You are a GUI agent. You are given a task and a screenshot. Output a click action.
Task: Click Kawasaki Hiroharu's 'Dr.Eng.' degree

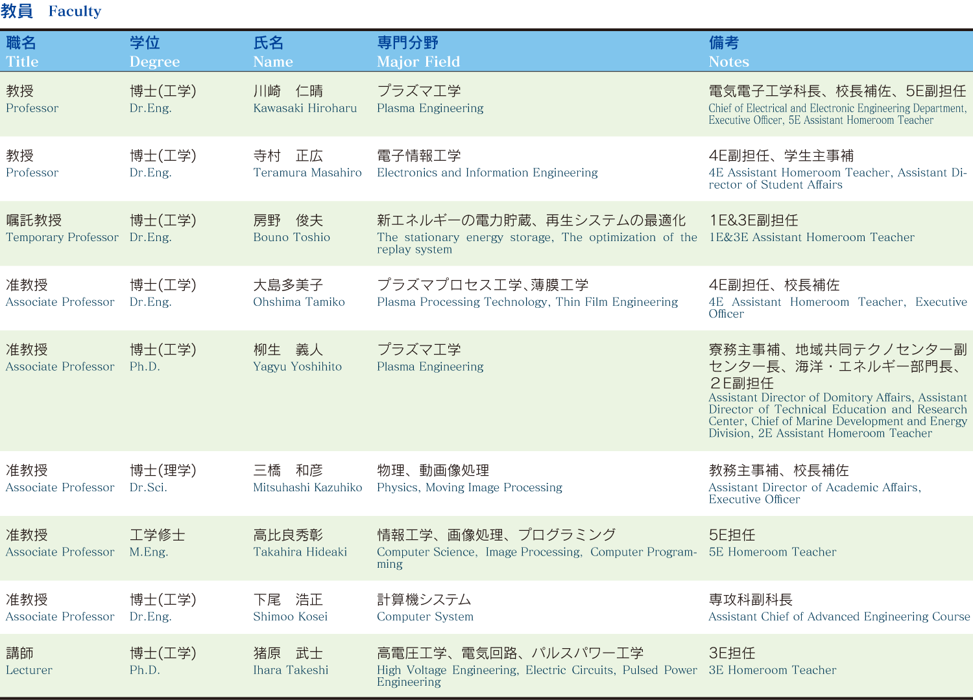150,108
